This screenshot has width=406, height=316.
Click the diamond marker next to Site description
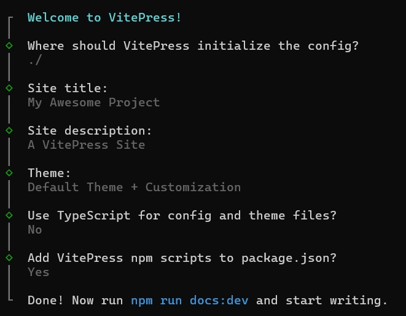[x=9, y=130]
